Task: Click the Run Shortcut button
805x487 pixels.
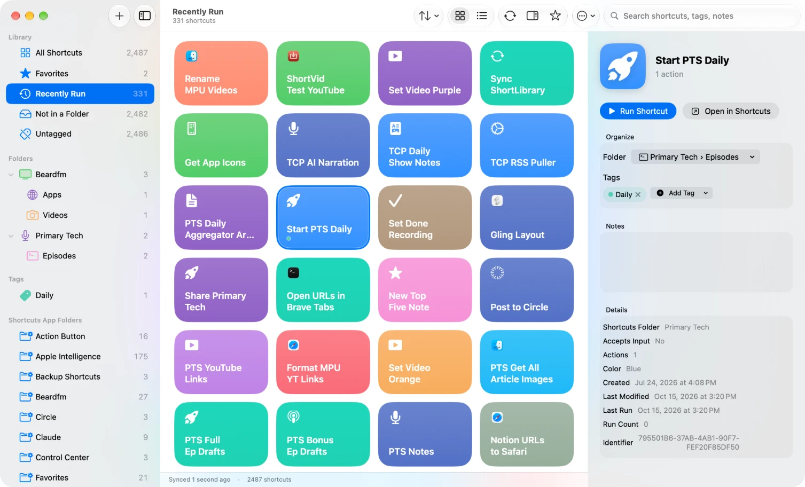Action: [x=638, y=111]
